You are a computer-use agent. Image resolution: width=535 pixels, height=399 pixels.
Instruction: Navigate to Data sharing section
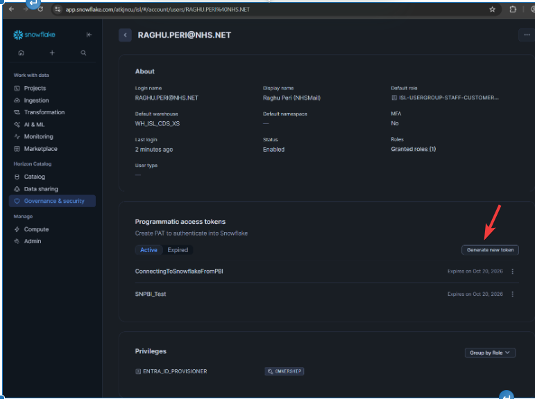click(41, 189)
